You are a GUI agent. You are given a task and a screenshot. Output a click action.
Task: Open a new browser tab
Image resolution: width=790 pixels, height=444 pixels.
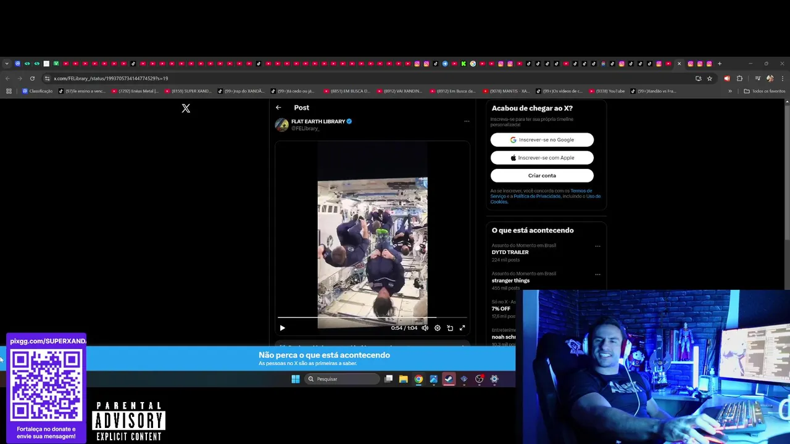(719, 64)
